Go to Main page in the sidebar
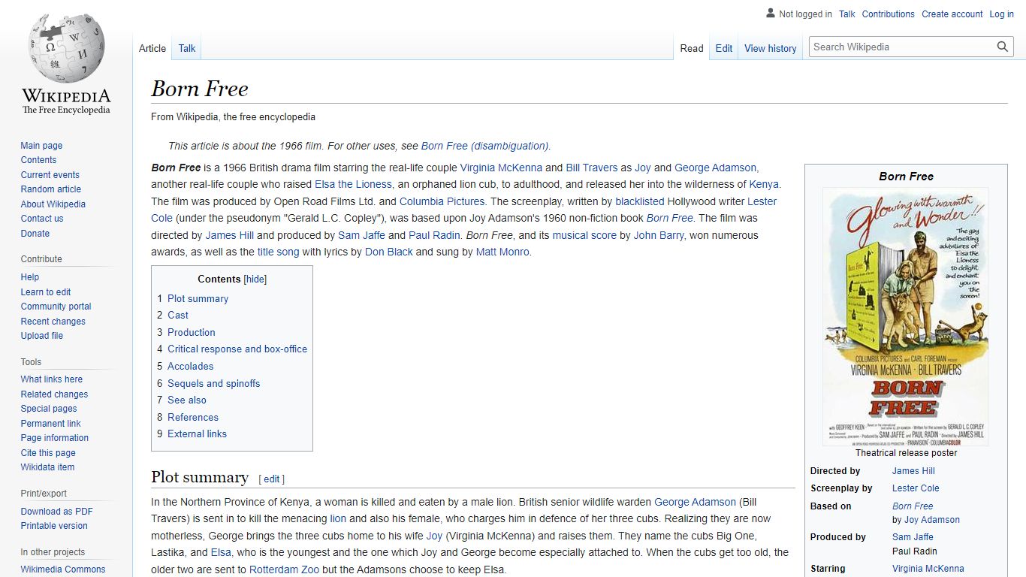This screenshot has width=1026, height=577. pyautogui.click(x=41, y=146)
